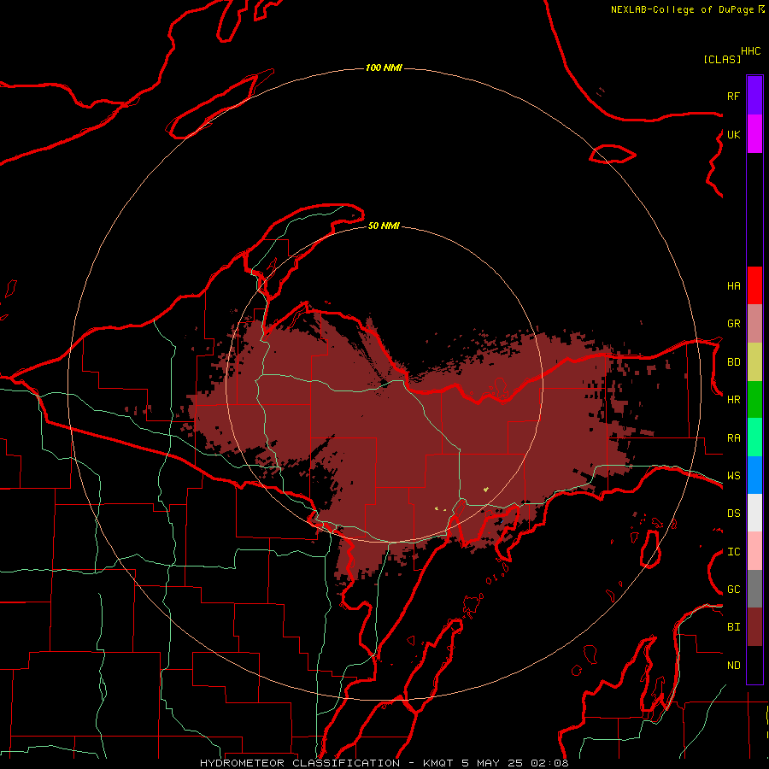This screenshot has width=769, height=769.
Task: Click the UK legend label
Action: (x=734, y=135)
